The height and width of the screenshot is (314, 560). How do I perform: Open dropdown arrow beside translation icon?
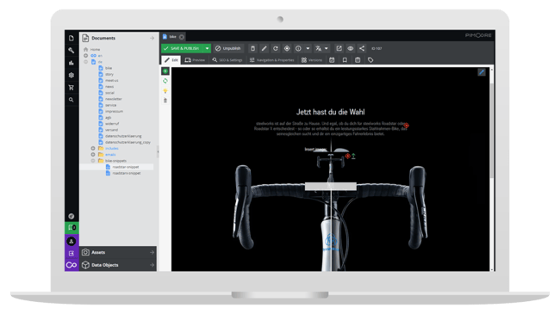point(326,48)
